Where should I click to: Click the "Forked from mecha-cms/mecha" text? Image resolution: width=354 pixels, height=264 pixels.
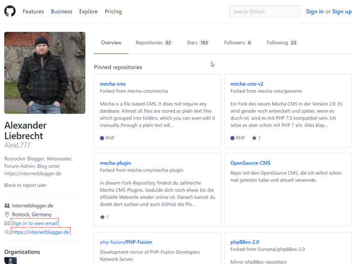point(134,91)
